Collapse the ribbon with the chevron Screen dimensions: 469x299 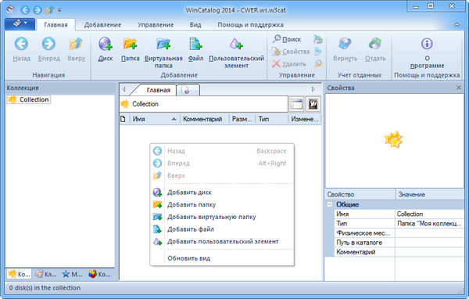(x=456, y=25)
